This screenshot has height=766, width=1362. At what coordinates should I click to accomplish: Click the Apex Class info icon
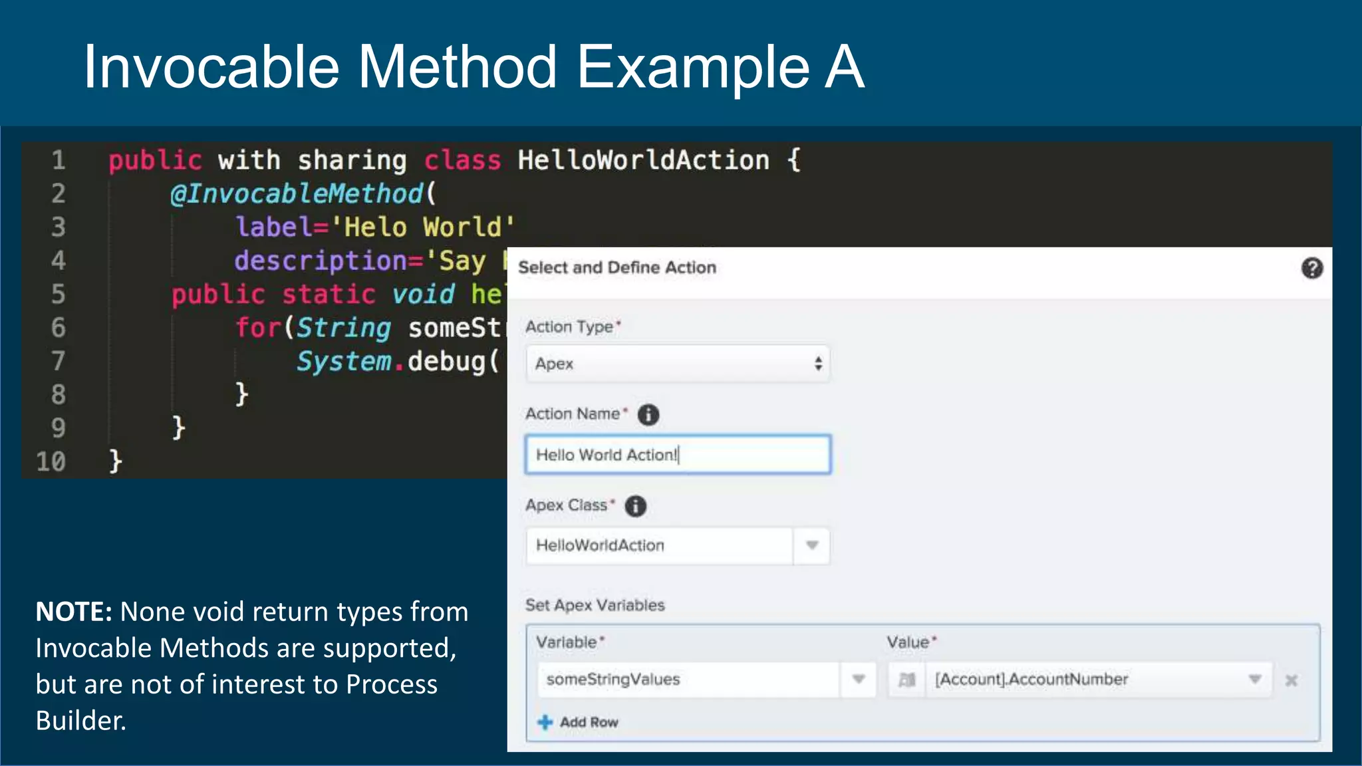tap(635, 506)
